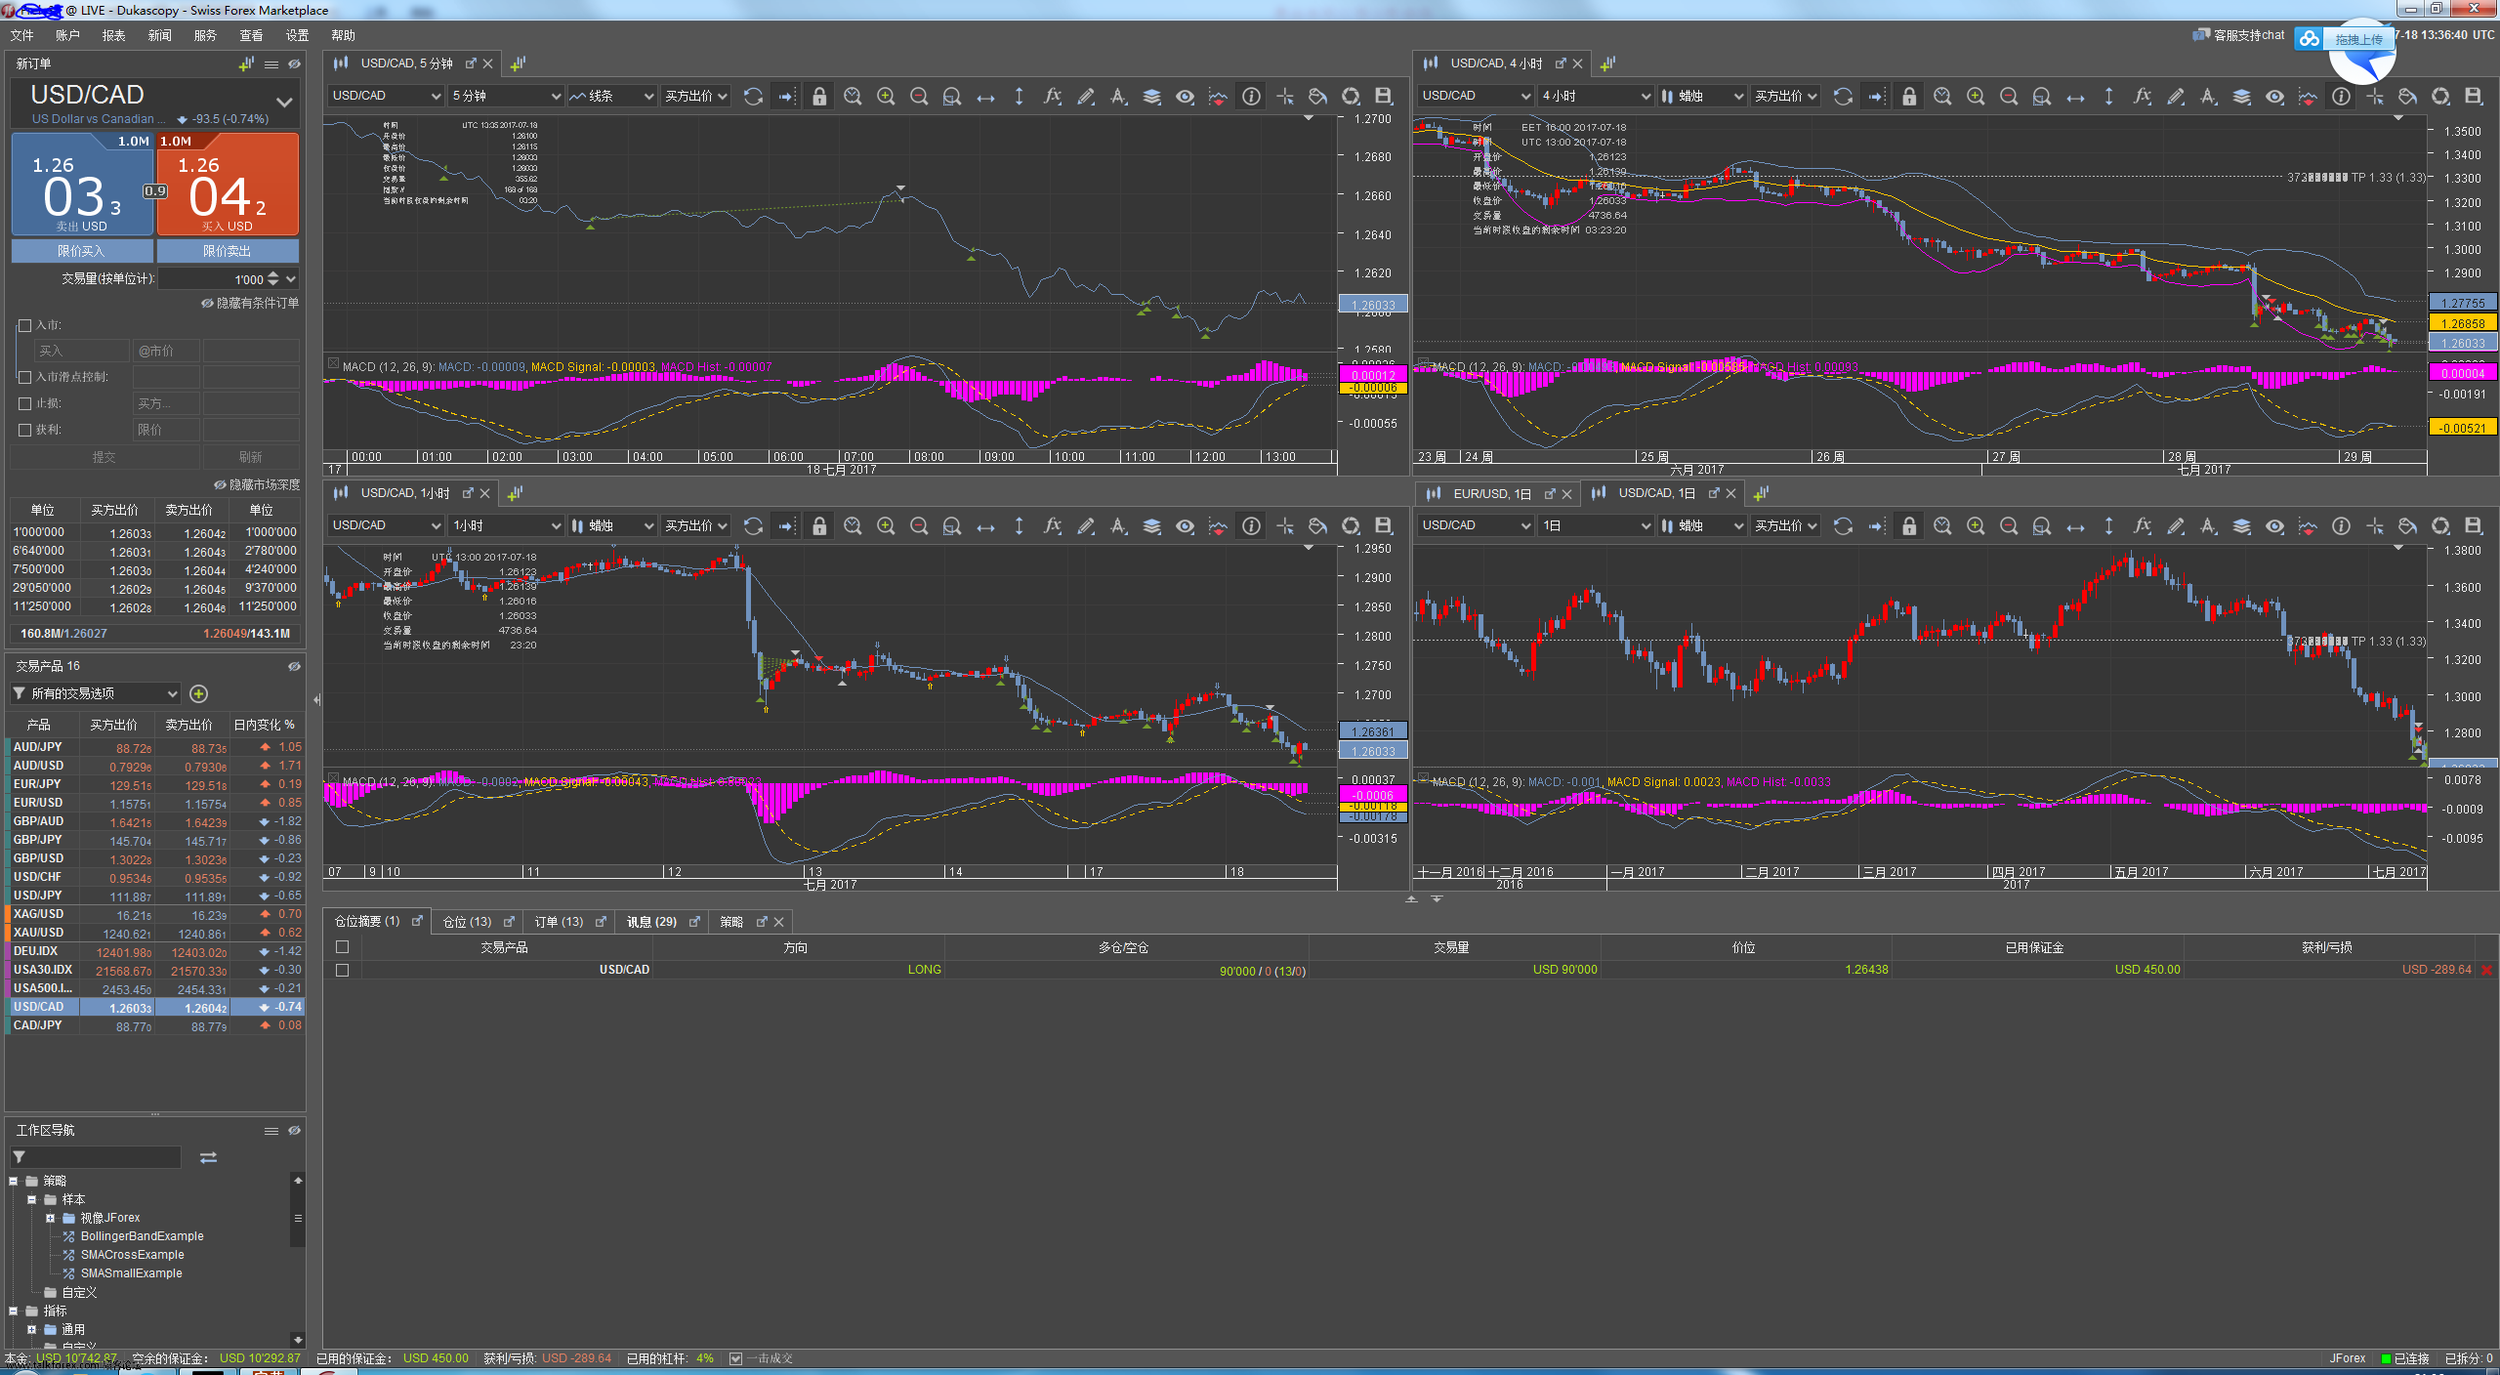
Task: Expand the 视像JForex tree folder
Action: click(50, 1218)
